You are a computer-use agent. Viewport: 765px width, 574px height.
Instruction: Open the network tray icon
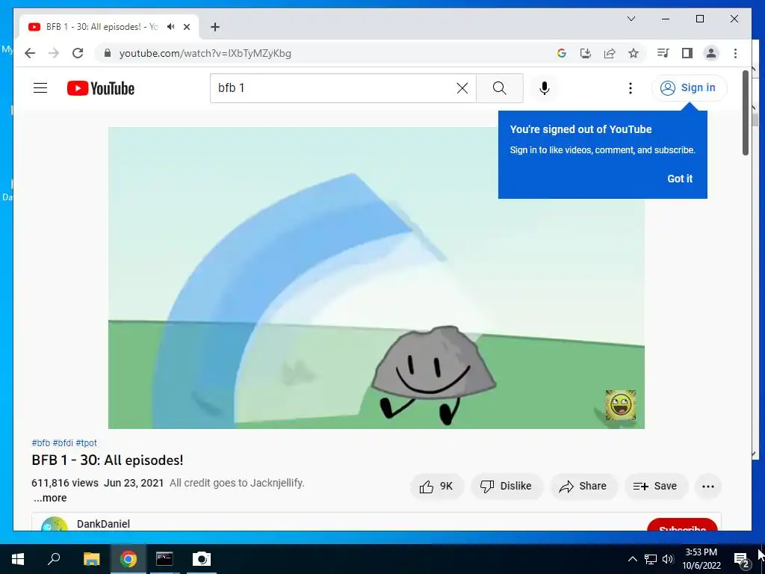pyautogui.click(x=651, y=559)
